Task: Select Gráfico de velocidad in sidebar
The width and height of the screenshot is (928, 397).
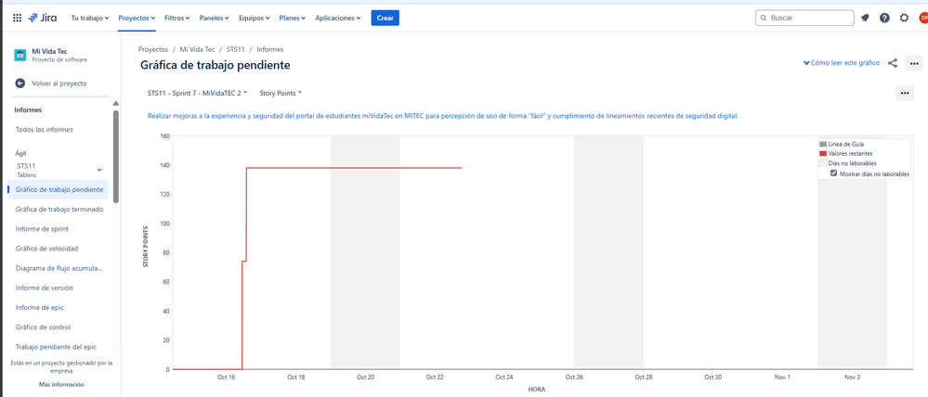Action: coord(46,249)
